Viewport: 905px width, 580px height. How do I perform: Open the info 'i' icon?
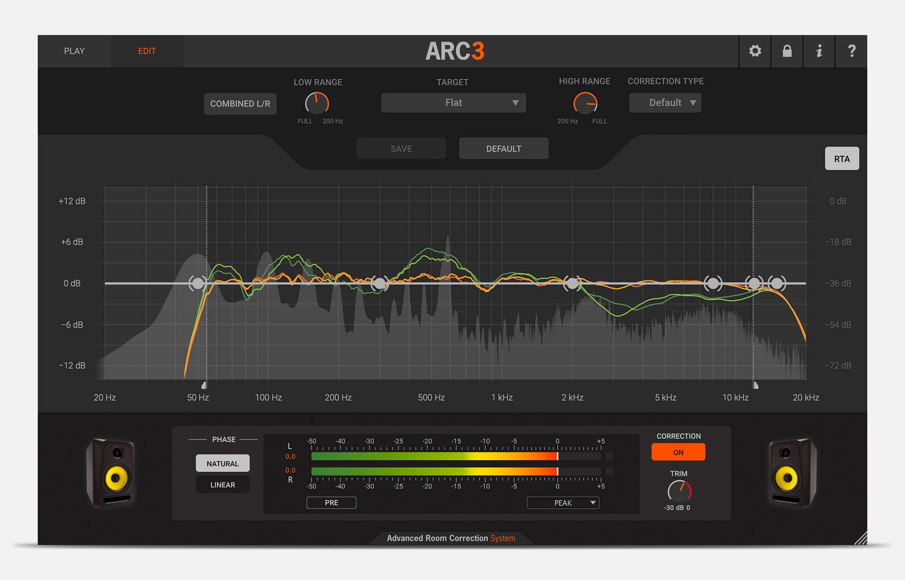(819, 51)
